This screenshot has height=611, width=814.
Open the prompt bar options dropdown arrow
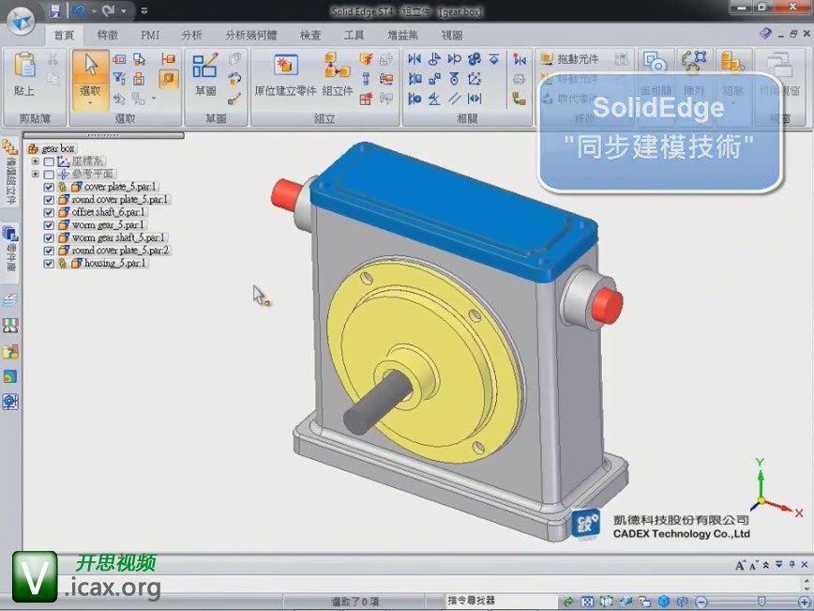pyautogui.click(x=778, y=565)
